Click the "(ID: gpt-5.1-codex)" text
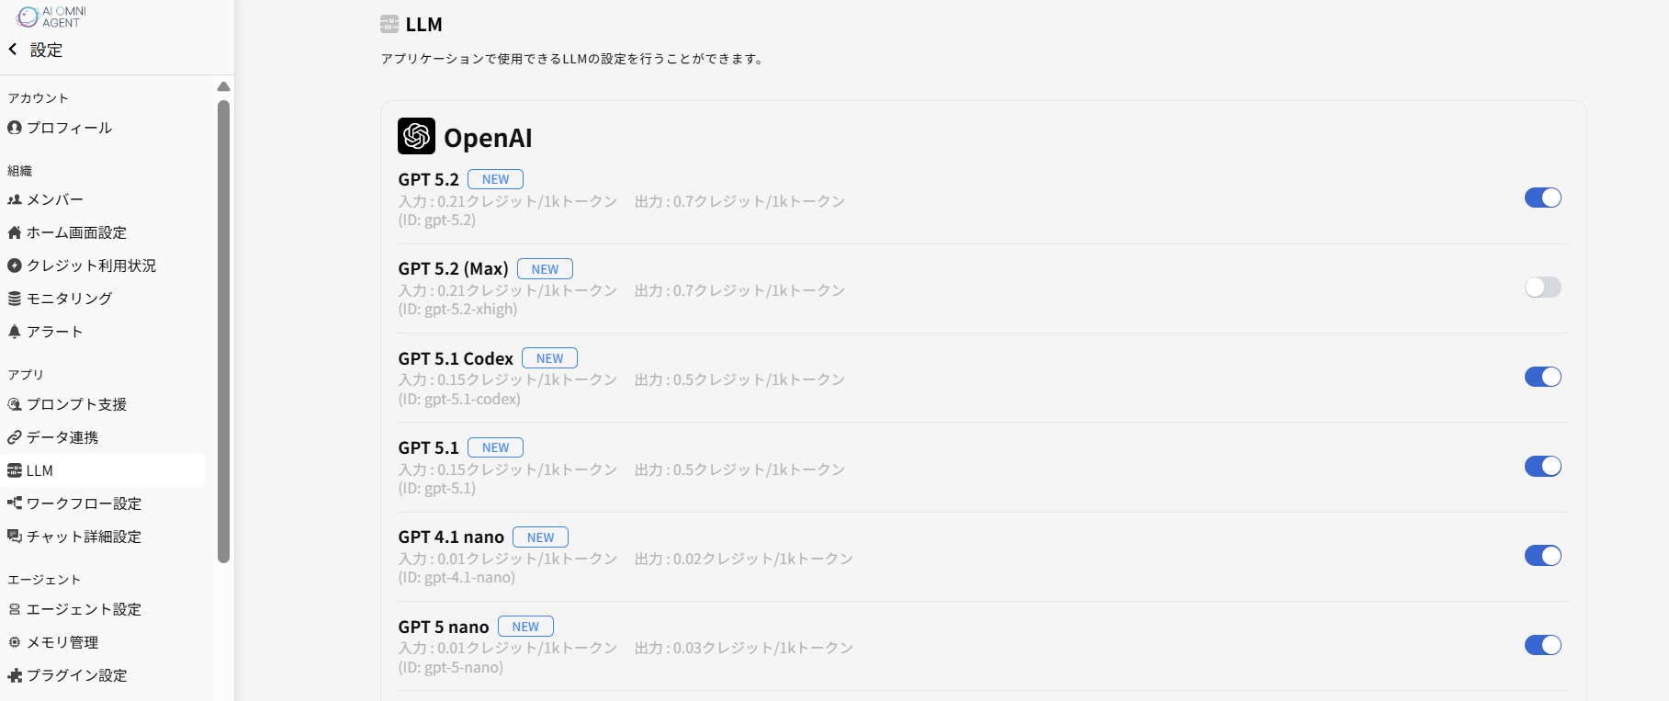The width and height of the screenshot is (1669, 701). click(x=459, y=399)
